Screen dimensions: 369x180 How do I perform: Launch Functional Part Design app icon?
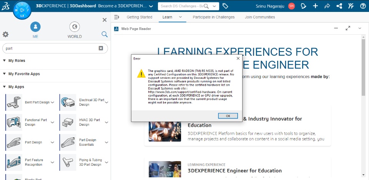pos(14,122)
